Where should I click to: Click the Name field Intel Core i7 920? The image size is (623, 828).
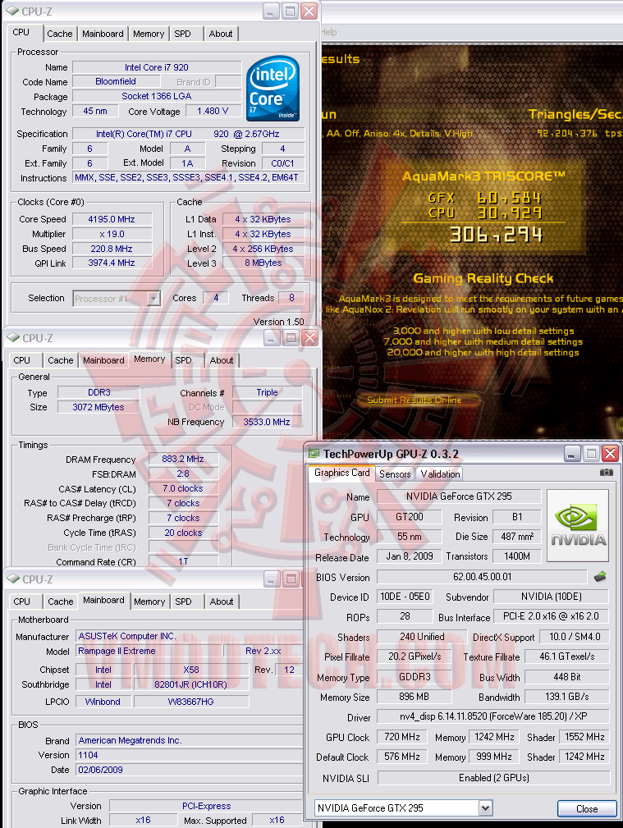pos(157,67)
